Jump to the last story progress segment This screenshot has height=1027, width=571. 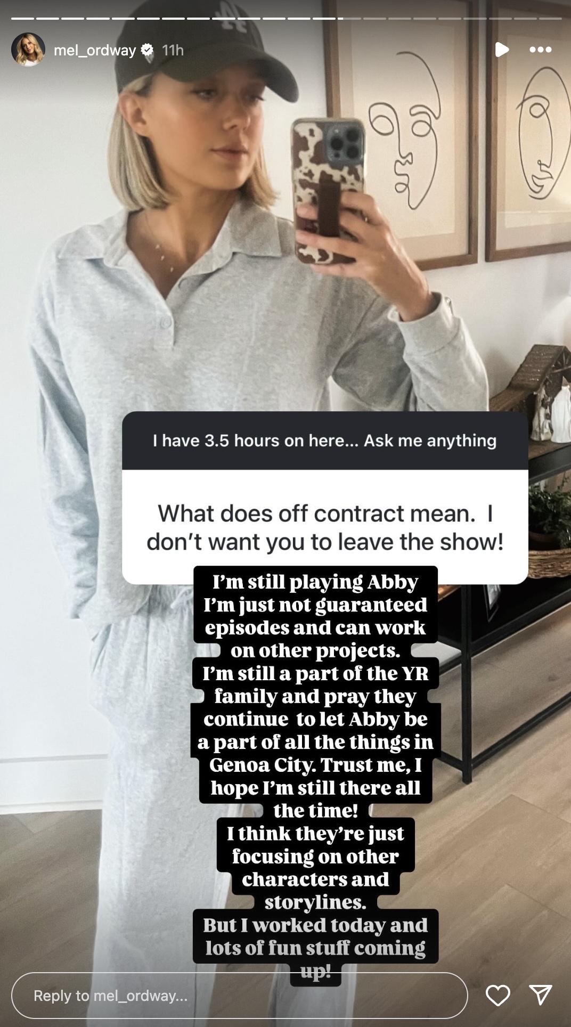pyautogui.click(x=551, y=19)
